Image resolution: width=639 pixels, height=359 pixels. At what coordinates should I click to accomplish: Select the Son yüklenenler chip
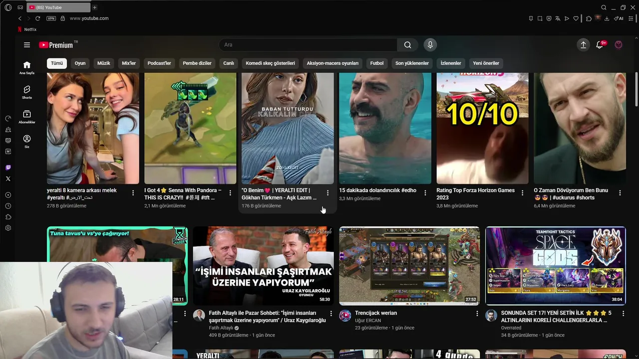click(412, 63)
